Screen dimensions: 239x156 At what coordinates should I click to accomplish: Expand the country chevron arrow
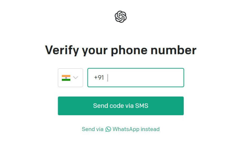point(75,78)
